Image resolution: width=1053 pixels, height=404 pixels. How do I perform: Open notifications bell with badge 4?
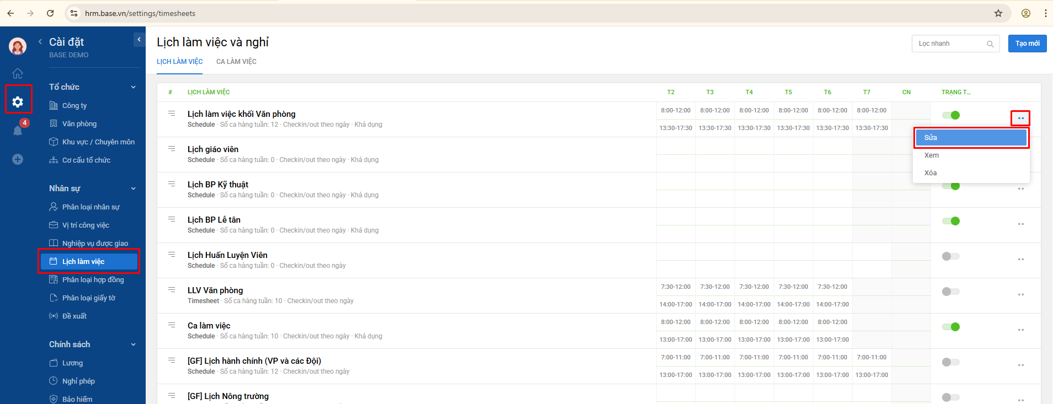tap(18, 130)
